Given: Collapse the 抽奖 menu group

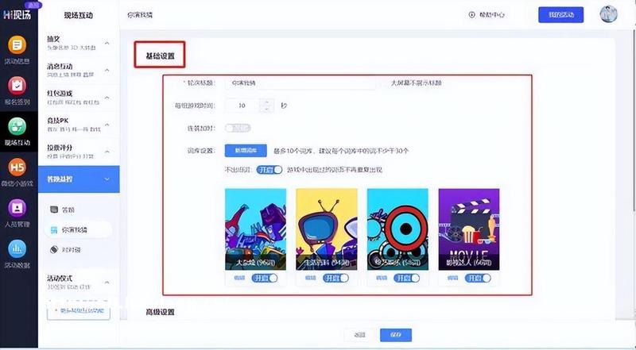Looking at the screenshot, I should pos(107,42).
